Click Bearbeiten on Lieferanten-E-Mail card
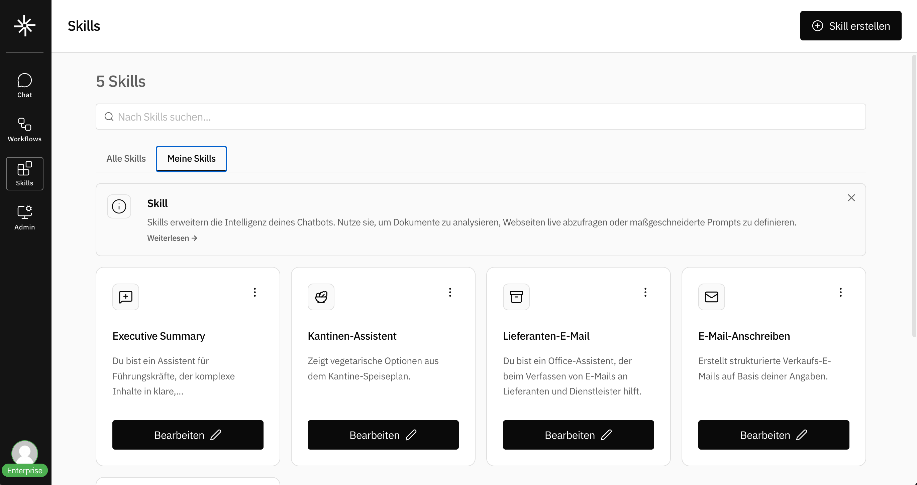The width and height of the screenshot is (917, 485). [x=578, y=435]
